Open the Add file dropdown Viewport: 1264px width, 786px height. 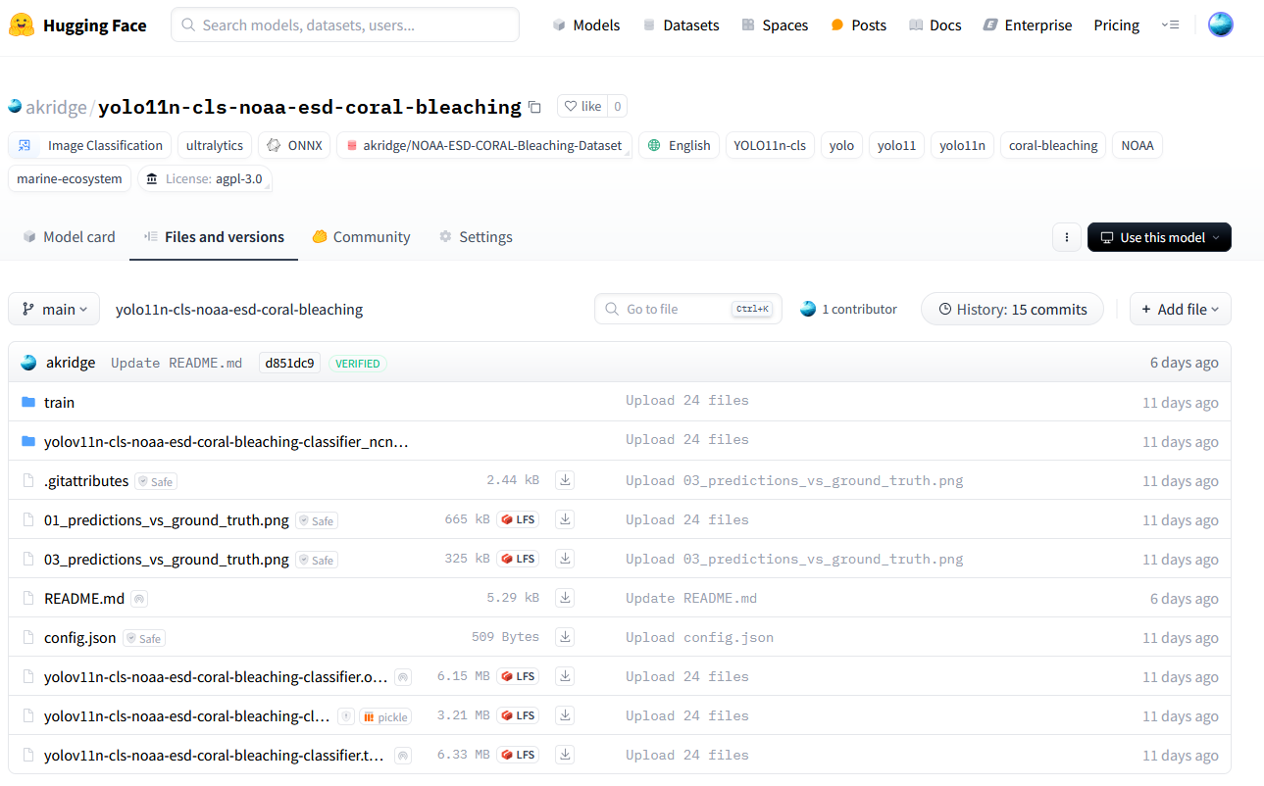tap(1180, 309)
